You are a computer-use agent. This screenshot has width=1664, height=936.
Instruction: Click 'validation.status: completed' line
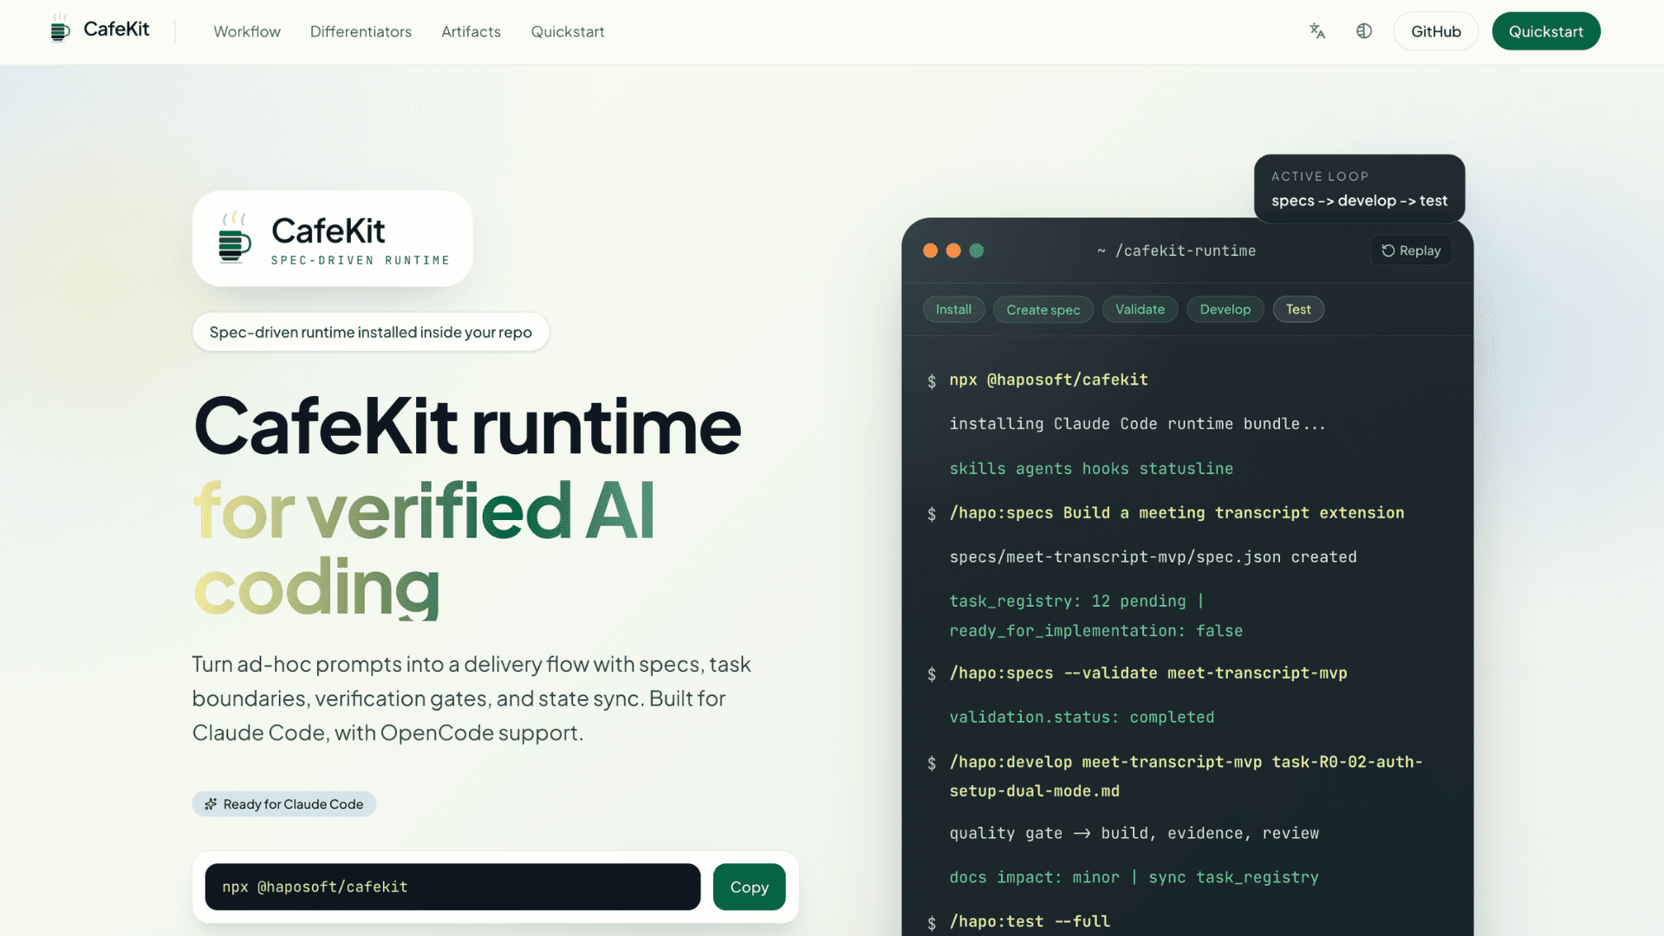(1081, 718)
